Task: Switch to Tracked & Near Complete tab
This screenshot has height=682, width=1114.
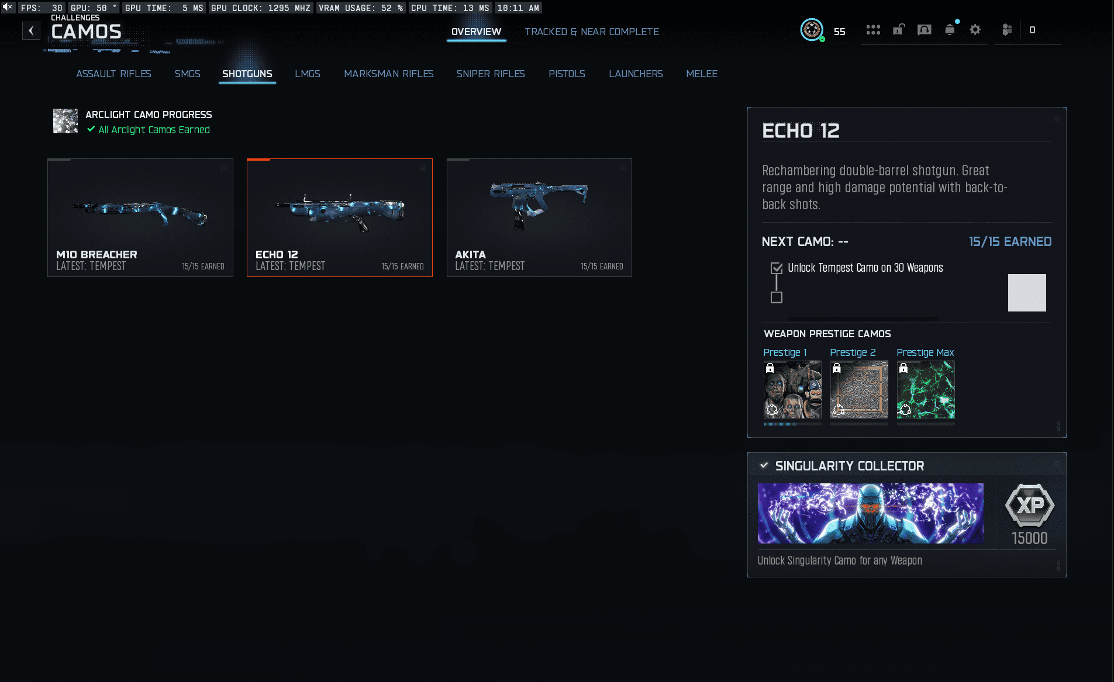Action: coord(591,32)
